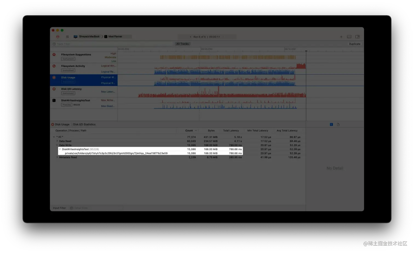This screenshot has width=414, height=253.
Task: Select Shreyas's MacBook device target
Action: pyautogui.click(x=87, y=36)
